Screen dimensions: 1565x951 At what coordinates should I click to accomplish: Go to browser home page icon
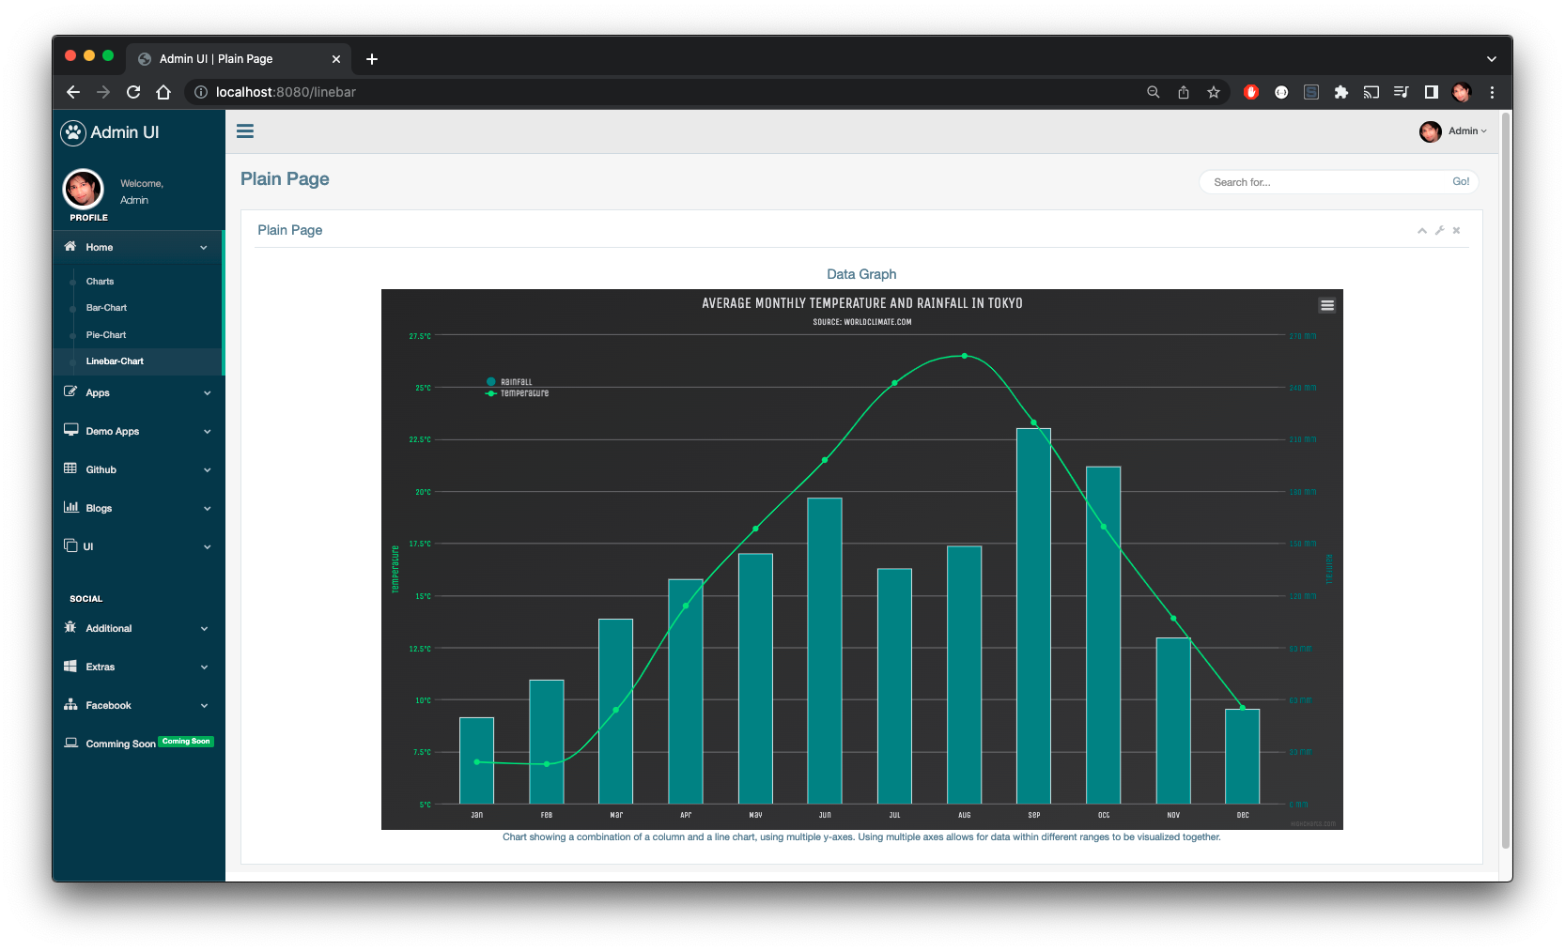pos(163,92)
